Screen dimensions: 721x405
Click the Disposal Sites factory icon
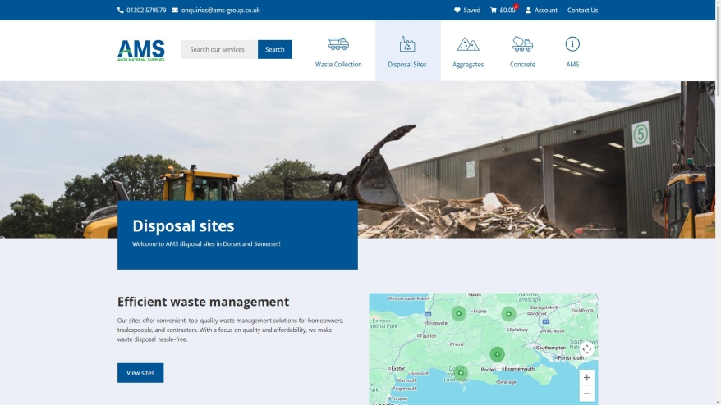click(407, 44)
